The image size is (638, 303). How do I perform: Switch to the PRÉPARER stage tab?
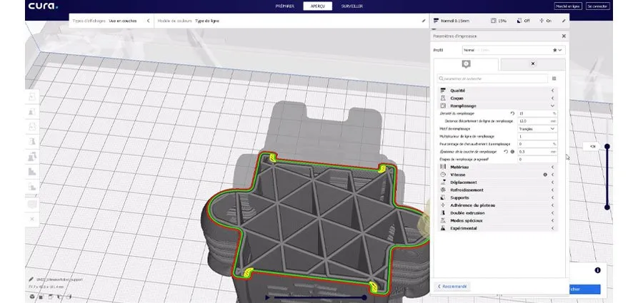[285, 6]
